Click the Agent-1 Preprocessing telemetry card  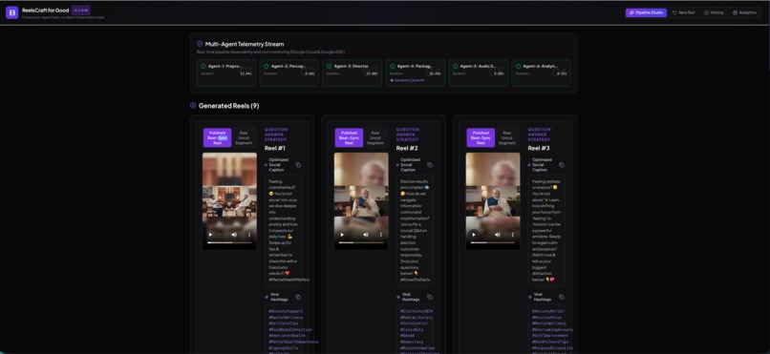coord(225,73)
